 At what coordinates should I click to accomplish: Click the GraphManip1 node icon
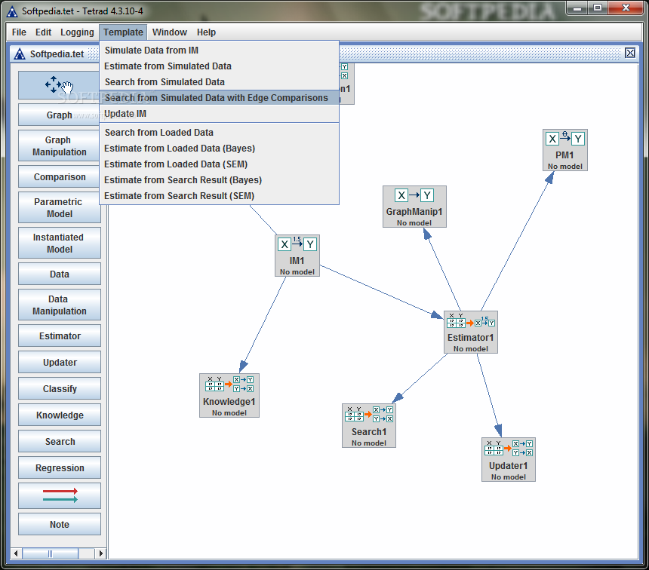tap(414, 195)
